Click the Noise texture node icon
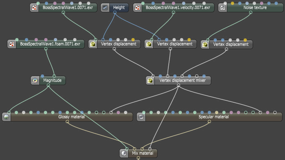This screenshot has height=160, width=285. [223, 8]
